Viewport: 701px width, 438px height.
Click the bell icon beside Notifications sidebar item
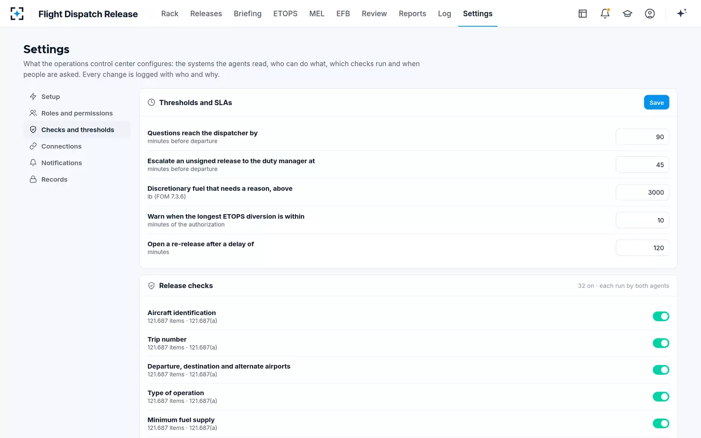point(33,163)
